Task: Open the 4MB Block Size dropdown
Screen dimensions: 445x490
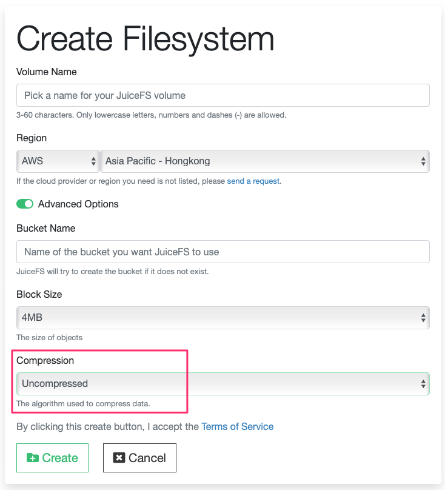Action: point(223,318)
